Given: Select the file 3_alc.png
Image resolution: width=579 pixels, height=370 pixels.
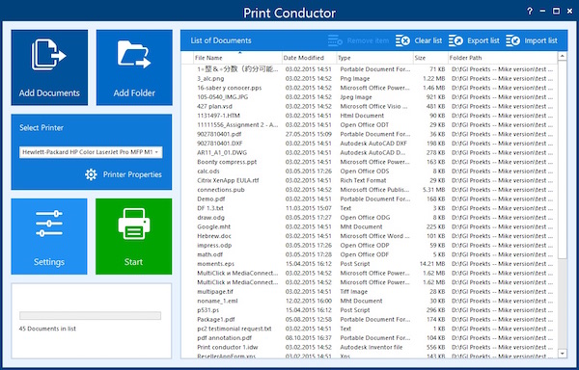Looking at the screenshot, I should 210,78.
